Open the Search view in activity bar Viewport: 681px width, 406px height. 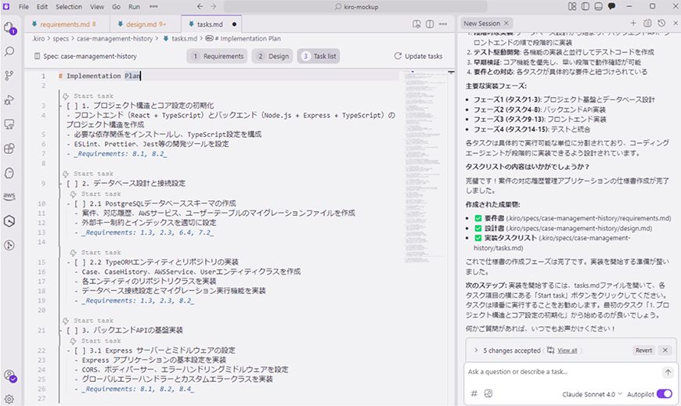(9, 51)
